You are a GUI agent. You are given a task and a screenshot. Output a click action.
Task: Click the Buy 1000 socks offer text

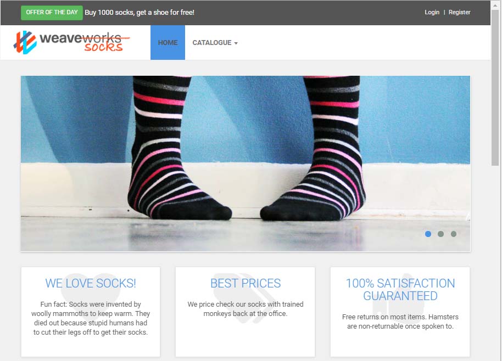(x=140, y=13)
